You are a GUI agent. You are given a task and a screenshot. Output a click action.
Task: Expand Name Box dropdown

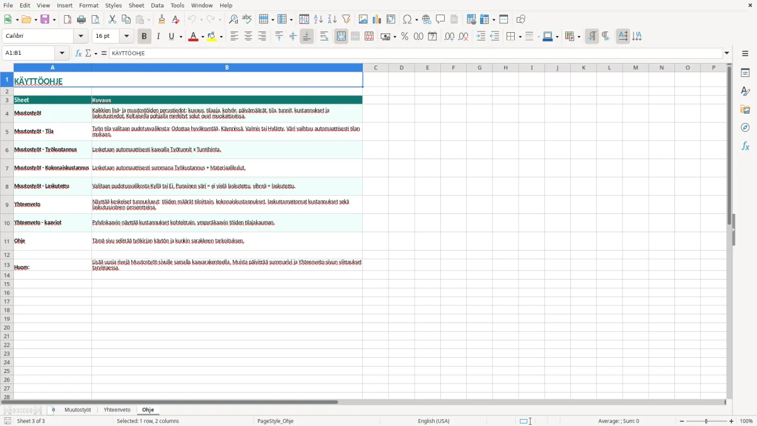pyautogui.click(x=62, y=54)
